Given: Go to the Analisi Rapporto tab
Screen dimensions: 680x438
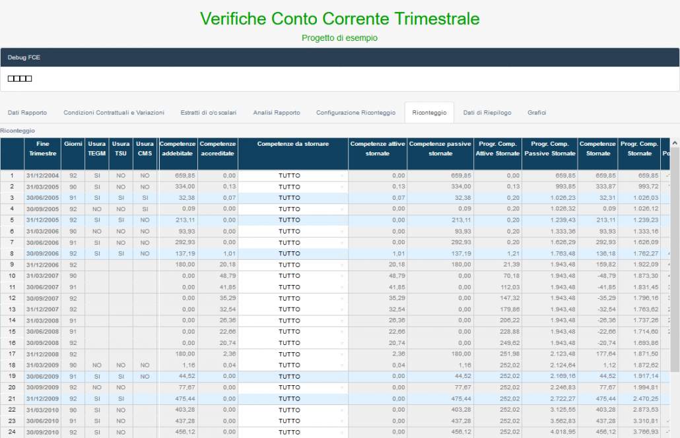Looking at the screenshot, I should pos(277,113).
